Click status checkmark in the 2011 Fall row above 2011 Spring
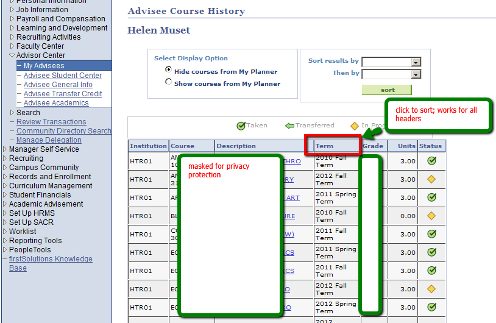The height and width of the screenshot is (323, 496). (431, 234)
